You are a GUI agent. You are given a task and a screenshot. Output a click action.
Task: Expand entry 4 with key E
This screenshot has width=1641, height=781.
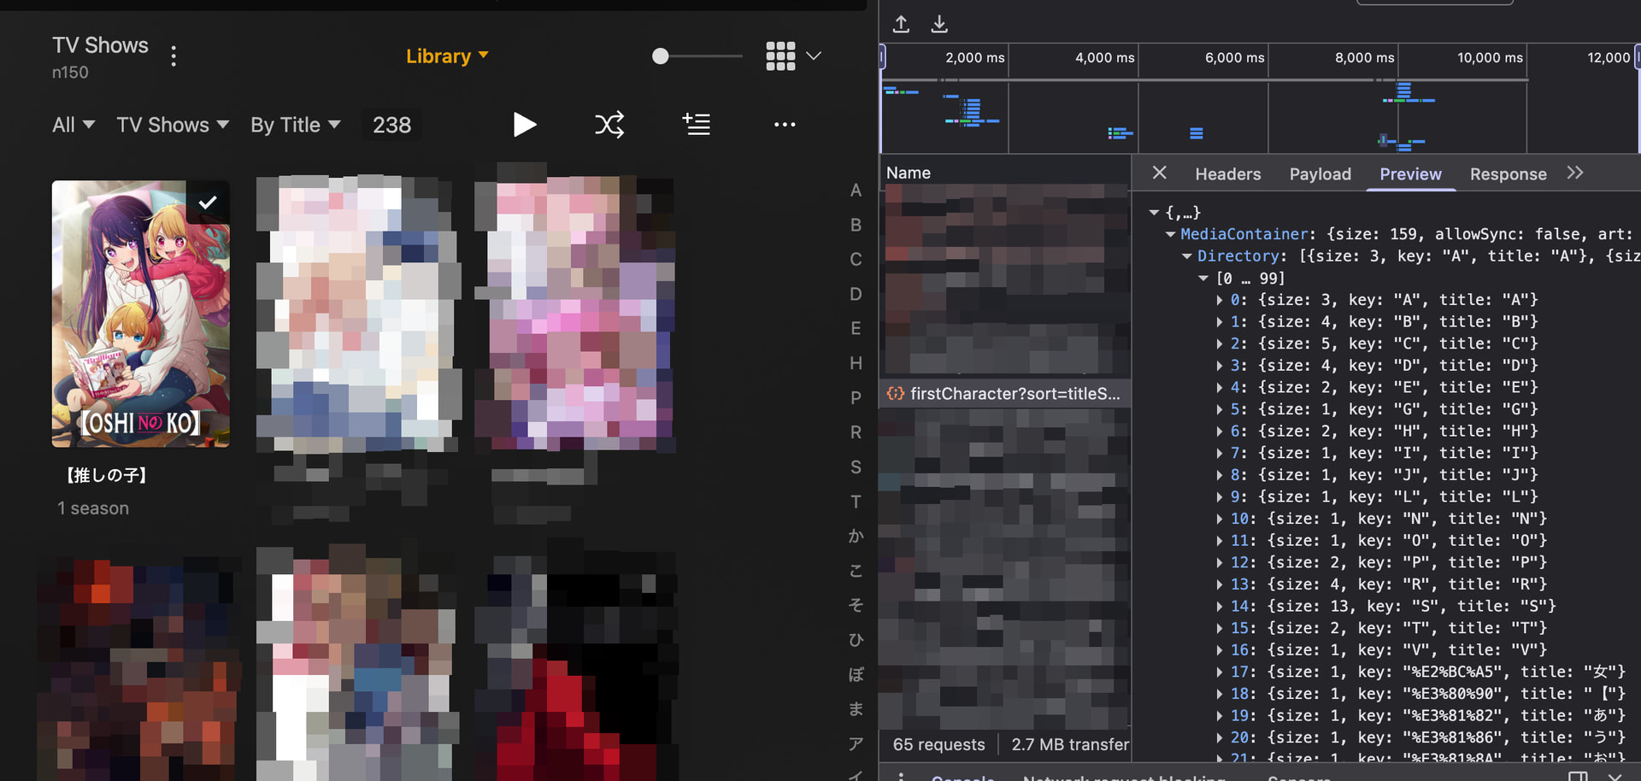point(1220,388)
